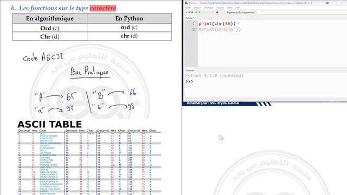Click the Thonny app icon in the title bar
The image size is (347, 195).
[x=187, y=3]
